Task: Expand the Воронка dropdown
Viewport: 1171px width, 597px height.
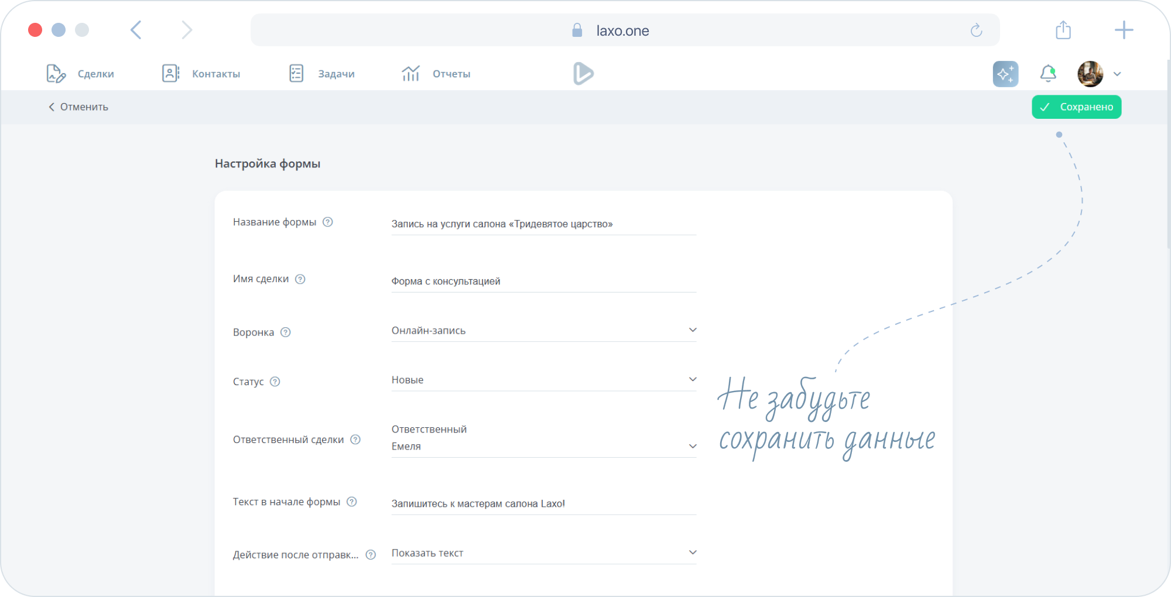Action: pyautogui.click(x=692, y=330)
